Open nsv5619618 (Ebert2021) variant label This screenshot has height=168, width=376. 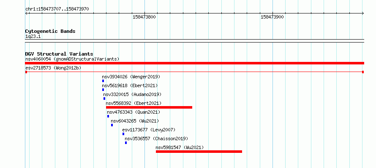click(130, 85)
